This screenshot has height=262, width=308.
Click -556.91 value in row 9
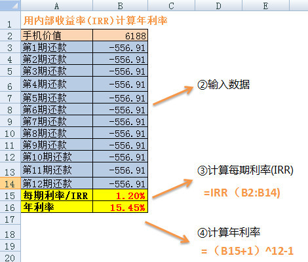(x=121, y=121)
